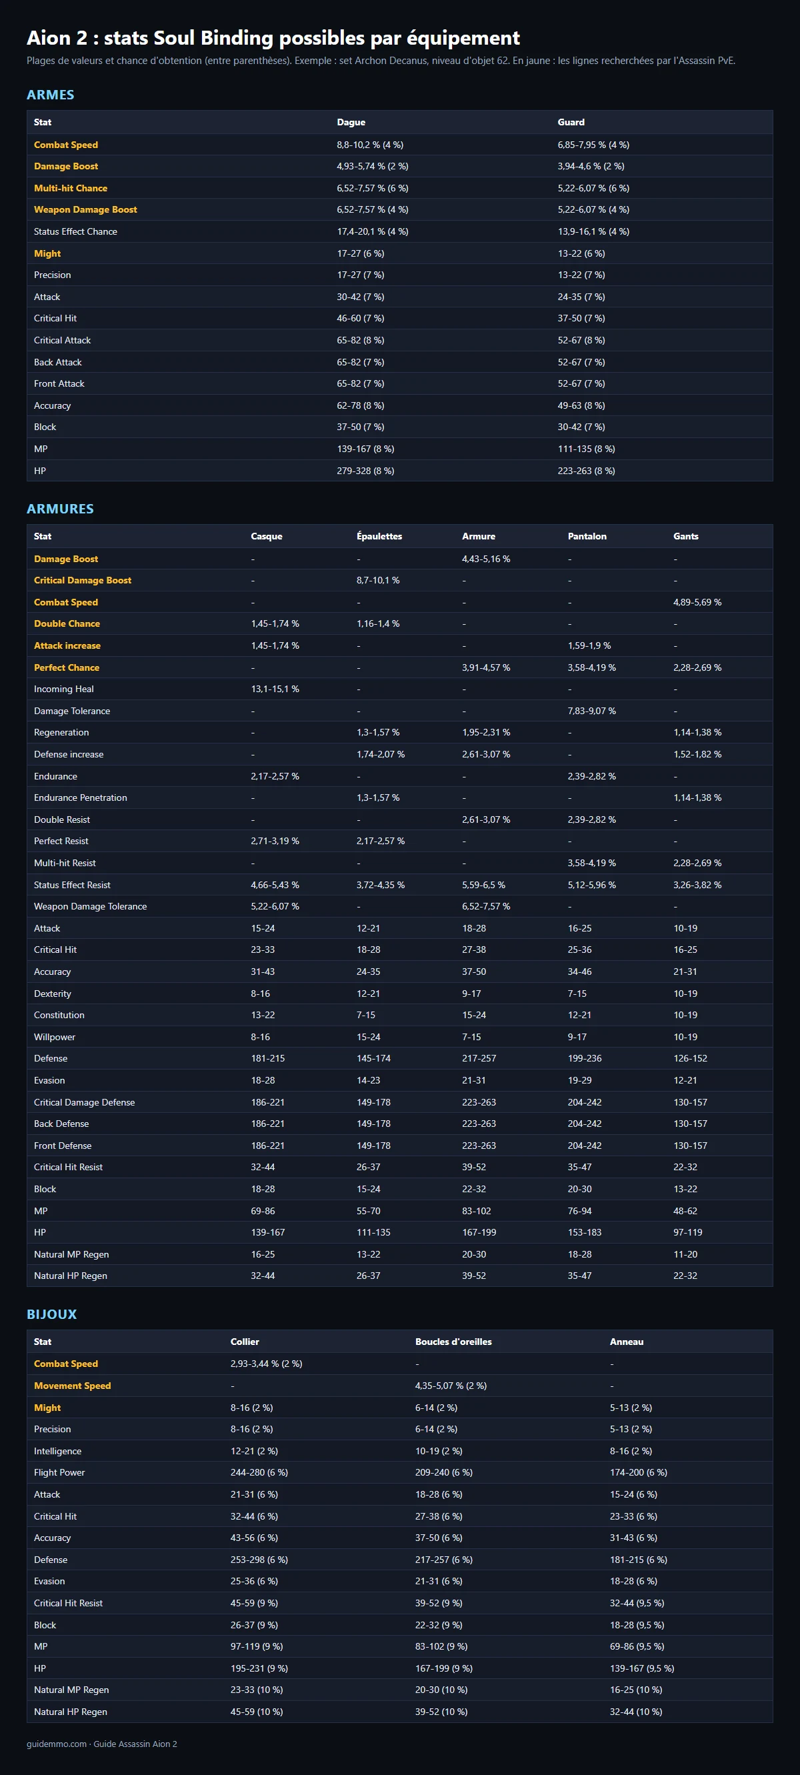
Task: Select the ARMES section heading
Action: [50, 95]
